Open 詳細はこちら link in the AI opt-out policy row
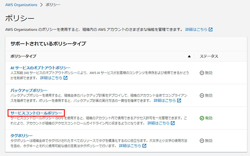The width and height of the screenshot is (250, 156). pos(51,78)
